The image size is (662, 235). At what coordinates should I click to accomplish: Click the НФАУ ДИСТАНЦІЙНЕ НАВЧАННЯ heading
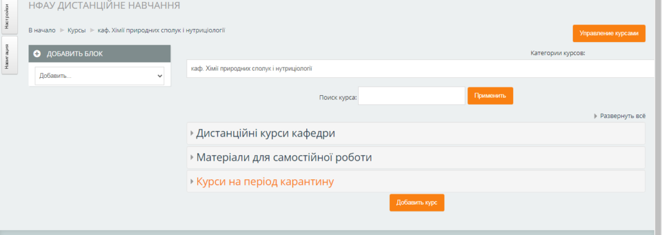(104, 6)
